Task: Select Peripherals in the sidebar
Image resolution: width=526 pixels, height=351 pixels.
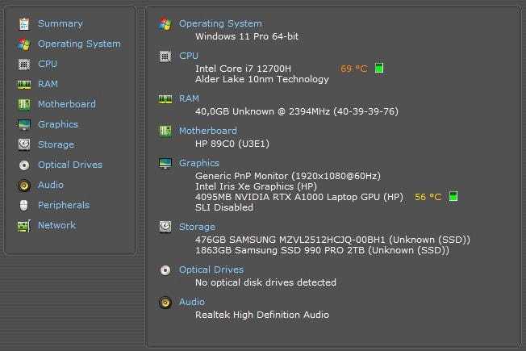Action: point(64,205)
